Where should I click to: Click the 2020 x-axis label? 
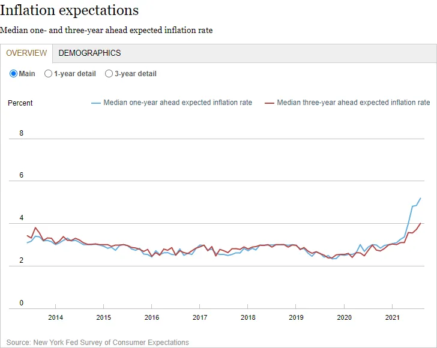pos(344,317)
